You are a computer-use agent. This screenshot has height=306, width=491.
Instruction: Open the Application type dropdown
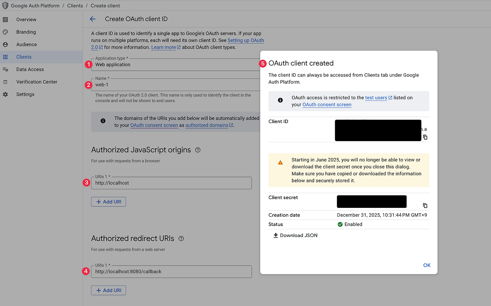(x=176, y=64)
